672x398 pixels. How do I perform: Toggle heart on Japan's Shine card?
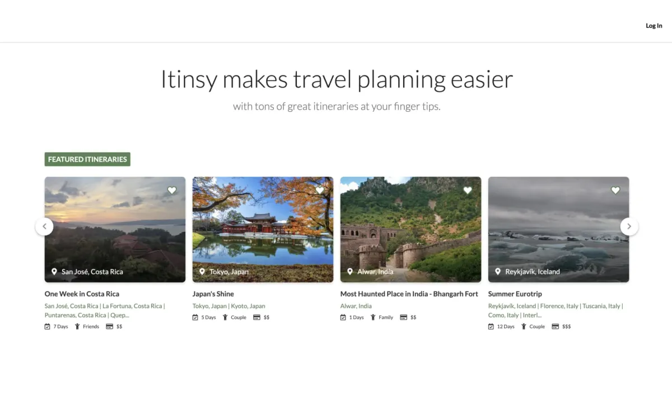coord(320,191)
